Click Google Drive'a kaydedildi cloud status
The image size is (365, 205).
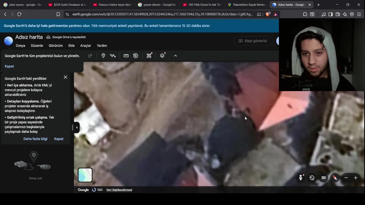(66, 37)
